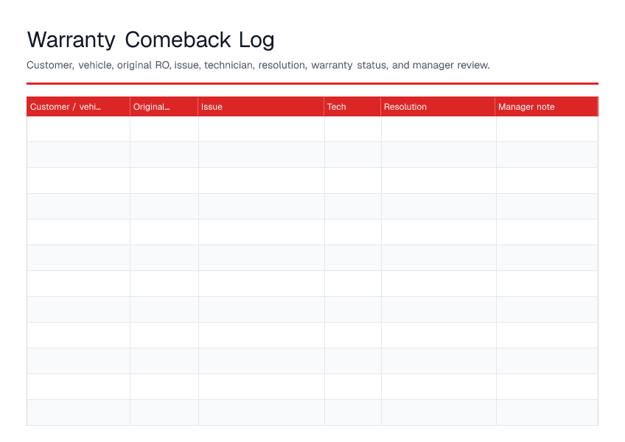The width and height of the screenshot is (625, 442).
Task: Click the Resolution column header
Action: (x=438, y=106)
